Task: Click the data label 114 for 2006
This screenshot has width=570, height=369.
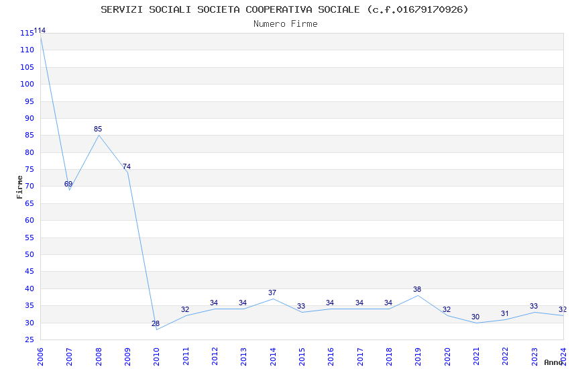Action: point(40,31)
